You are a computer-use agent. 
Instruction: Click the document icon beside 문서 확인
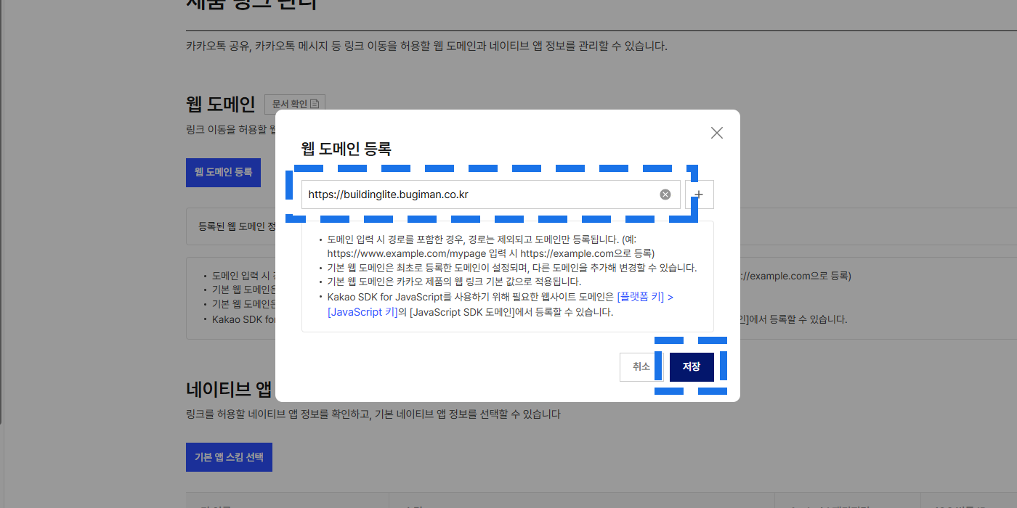point(315,105)
